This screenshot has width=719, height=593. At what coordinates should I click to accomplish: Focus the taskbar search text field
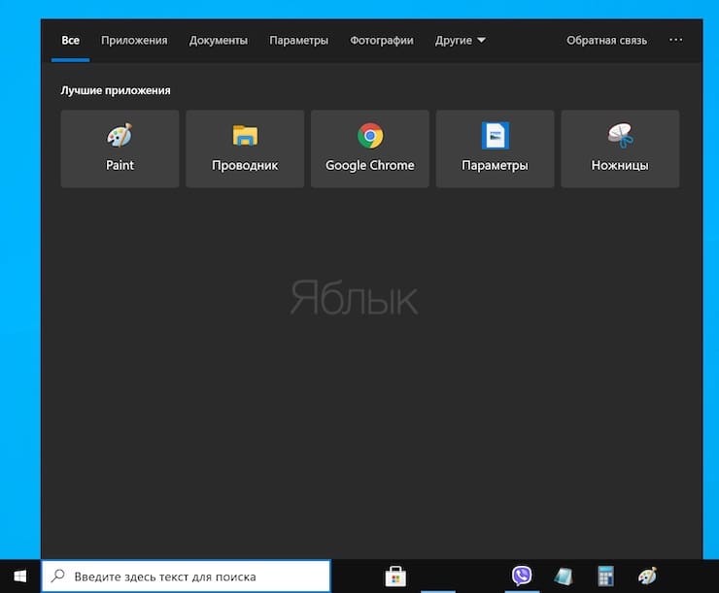(x=187, y=577)
